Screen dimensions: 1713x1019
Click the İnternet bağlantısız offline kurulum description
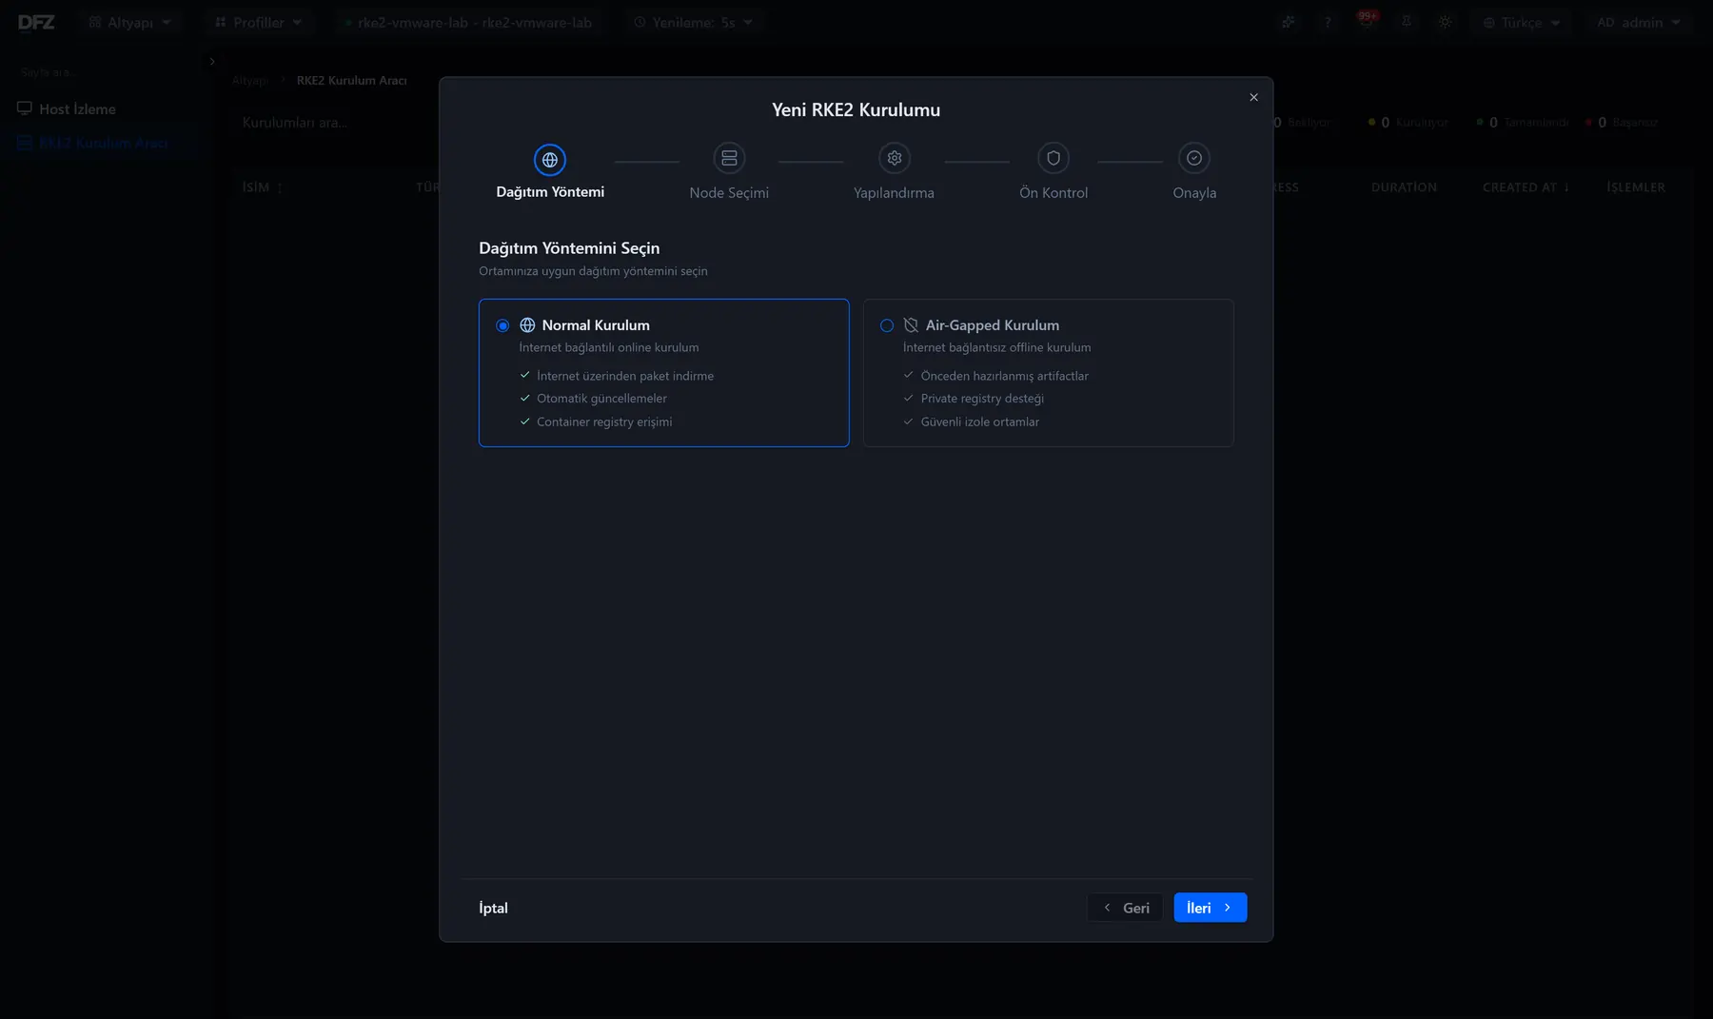996,347
